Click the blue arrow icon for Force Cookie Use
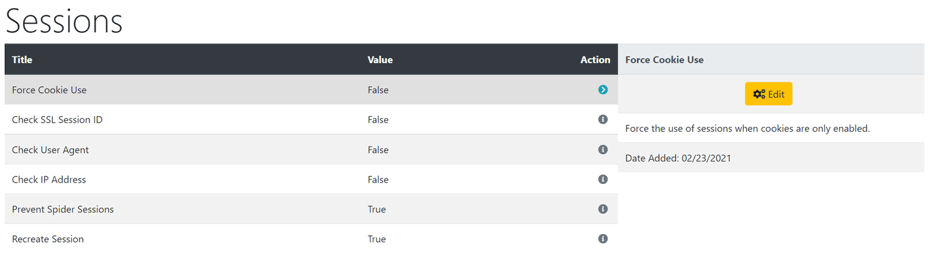This screenshot has height=265, width=931. (x=603, y=90)
